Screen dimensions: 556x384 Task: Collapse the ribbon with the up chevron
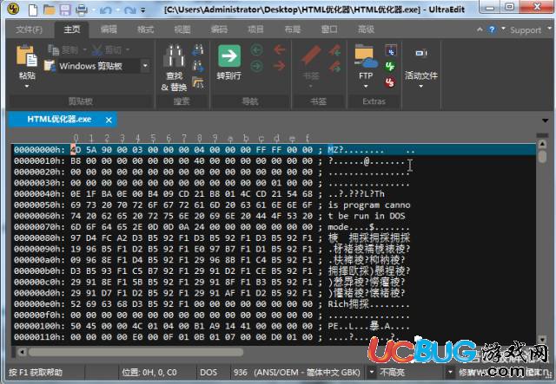click(480, 29)
